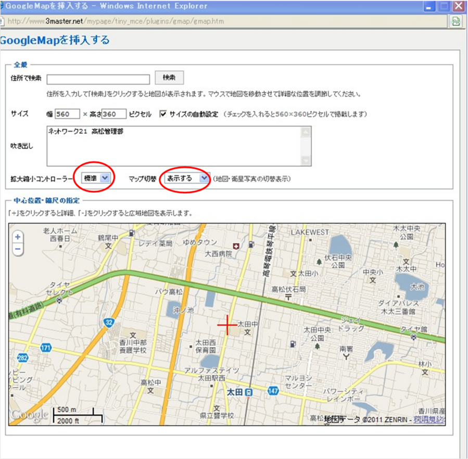Click the 大池 pond label
468x459 pixels.
[416, 287]
